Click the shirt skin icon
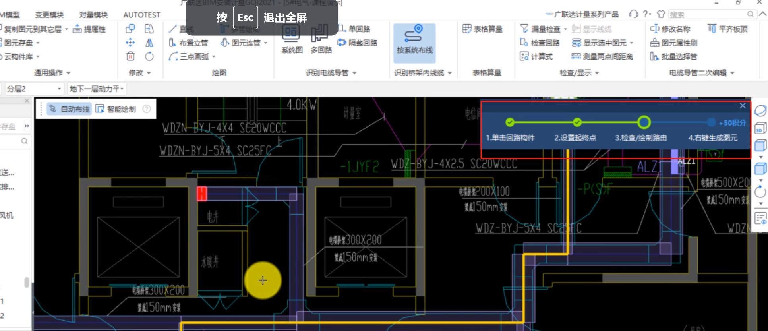 point(661,14)
